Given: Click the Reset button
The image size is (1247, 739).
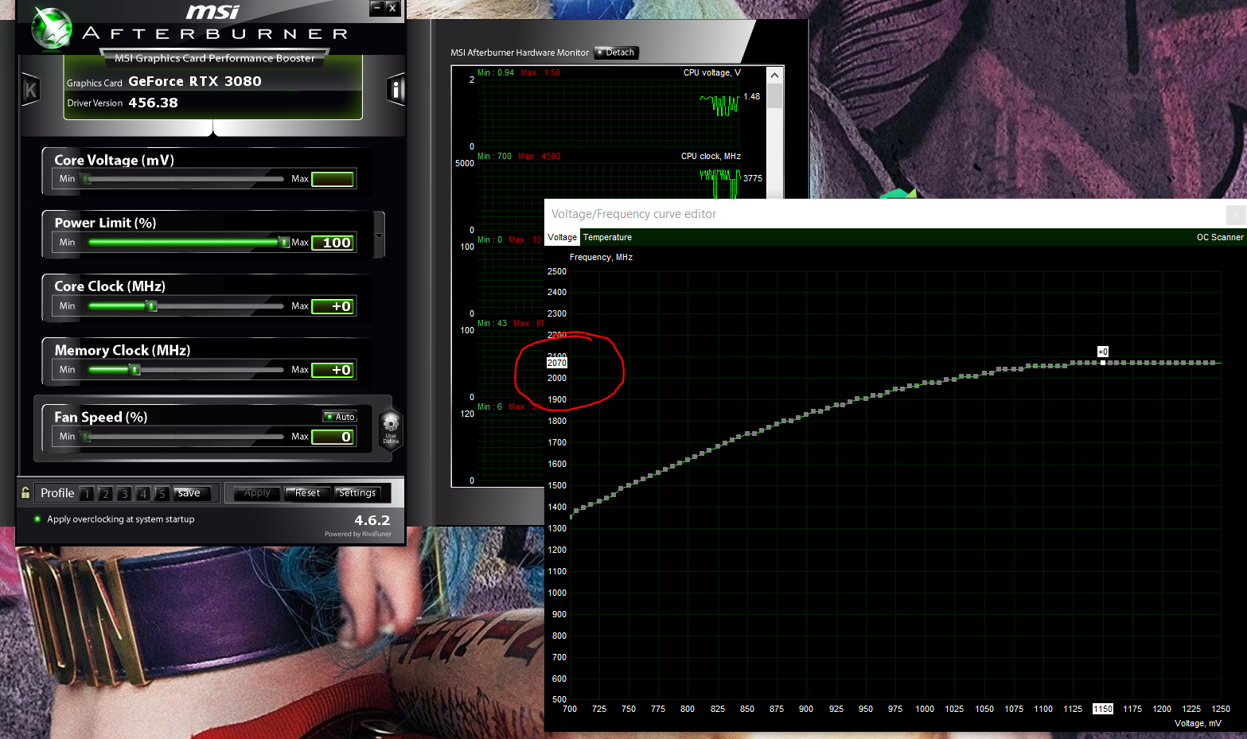Looking at the screenshot, I should pyautogui.click(x=307, y=493).
